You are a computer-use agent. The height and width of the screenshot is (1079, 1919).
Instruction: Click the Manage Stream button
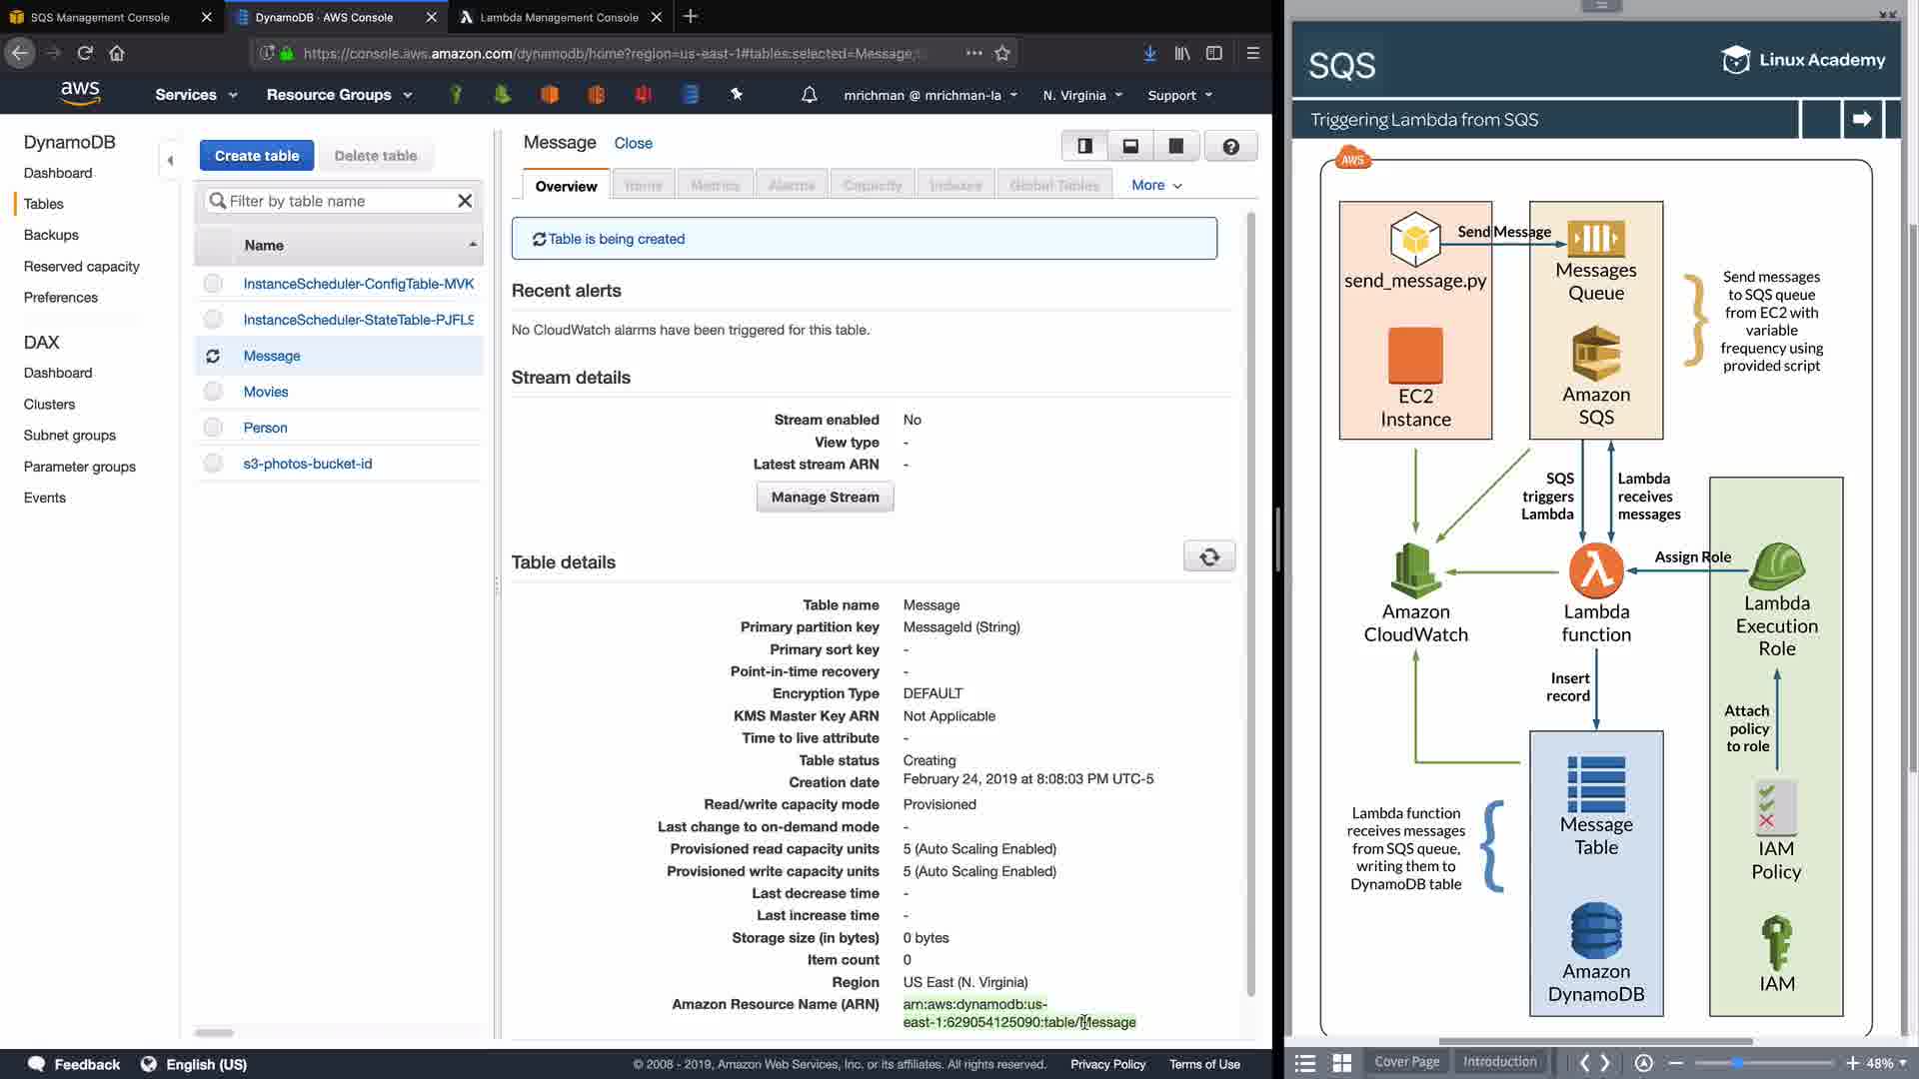point(825,497)
